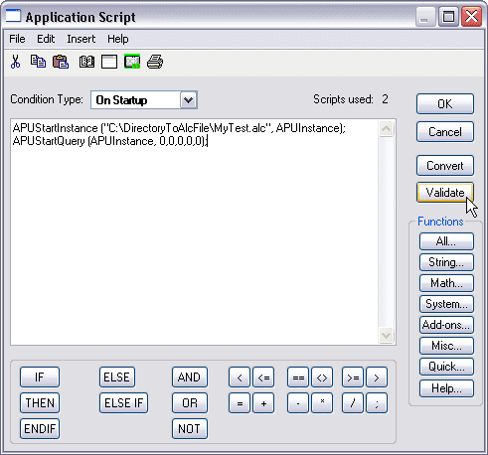Click the green-bordered window toolbar icon
This screenshot has width=488, height=455.
(x=132, y=62)
